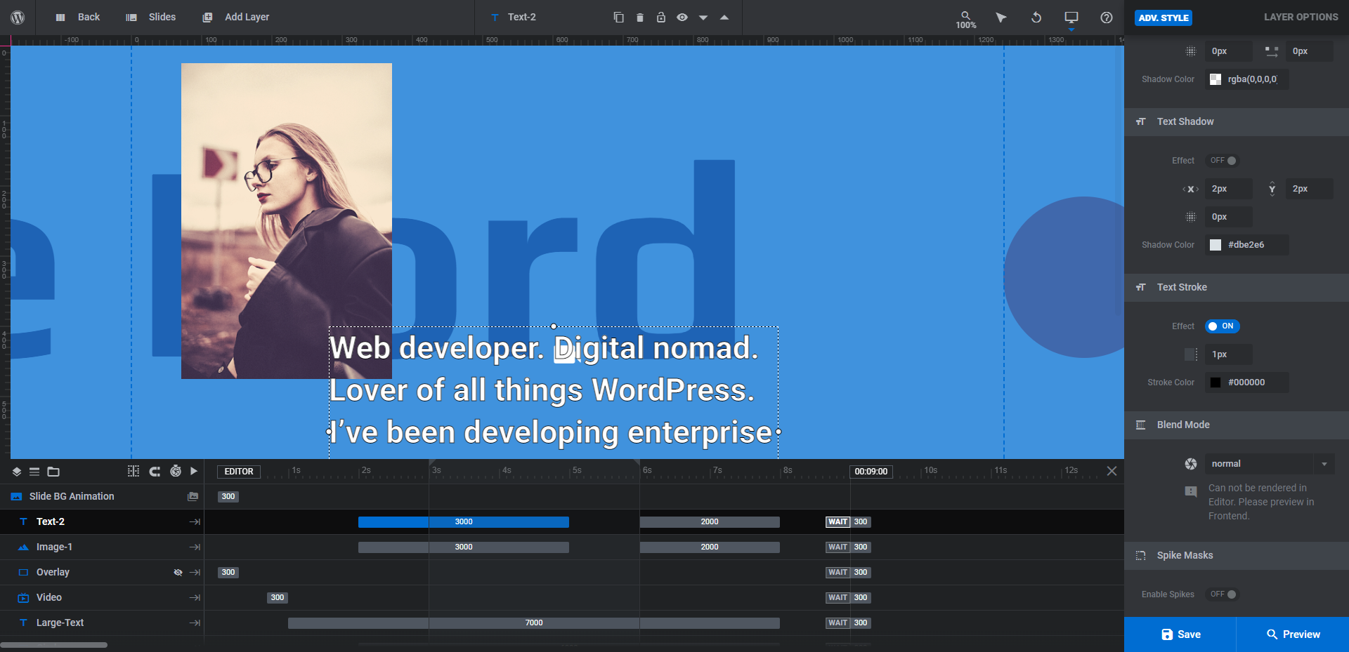Click Stroke Color swatch #000000
The image size is (1349, 652).
pyautogui.click(x=1215, y=382)
